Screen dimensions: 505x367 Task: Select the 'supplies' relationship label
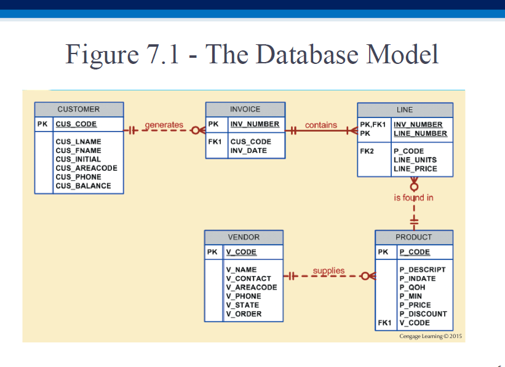coord(328,270)
